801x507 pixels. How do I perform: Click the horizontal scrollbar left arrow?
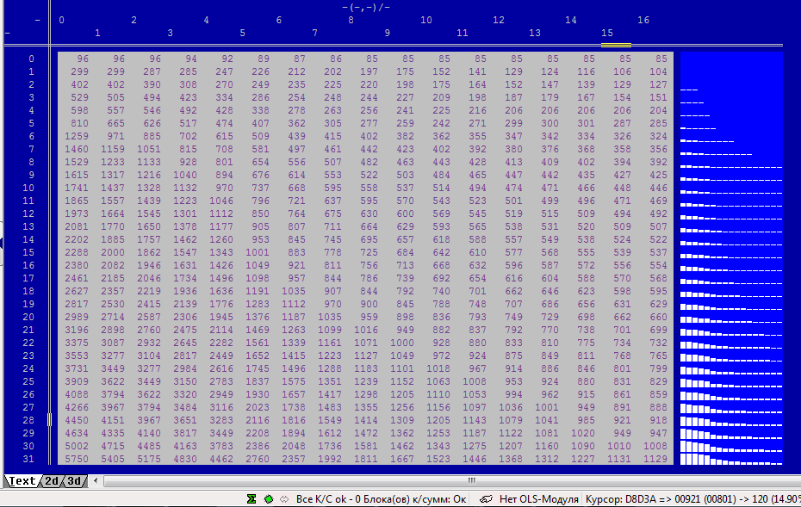coord(108,481)
